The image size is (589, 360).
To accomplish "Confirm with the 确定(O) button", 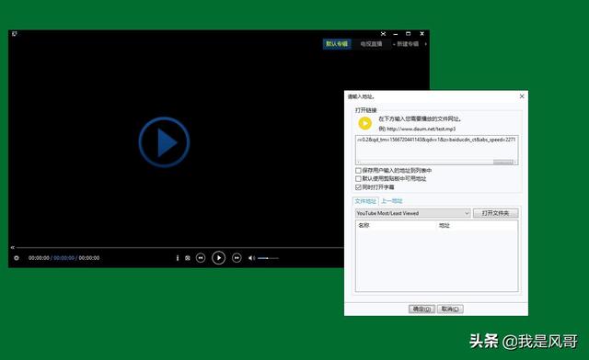I will point(422,309).
